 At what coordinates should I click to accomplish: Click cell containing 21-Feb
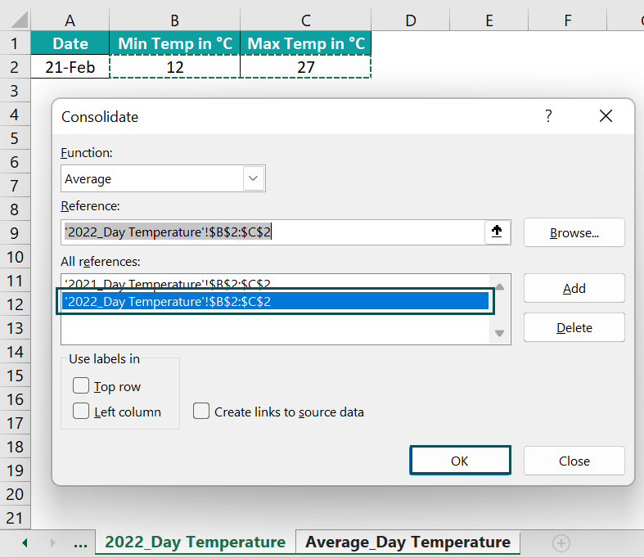click(70, 67)
